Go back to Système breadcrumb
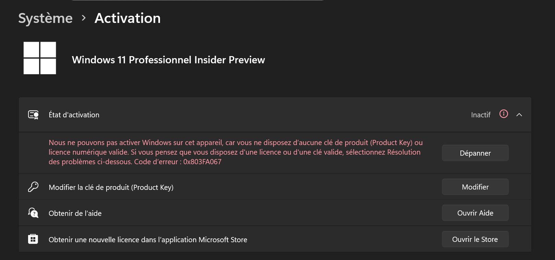555x260 pixels. (45, 18)
